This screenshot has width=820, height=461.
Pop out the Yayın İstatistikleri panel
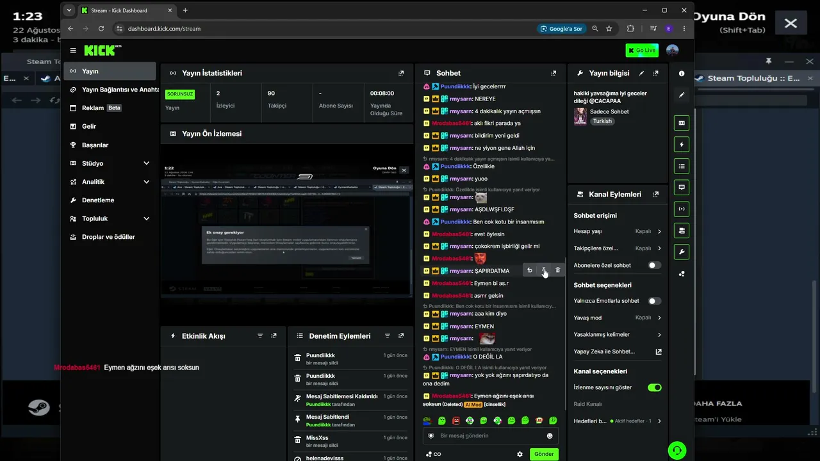401,74
